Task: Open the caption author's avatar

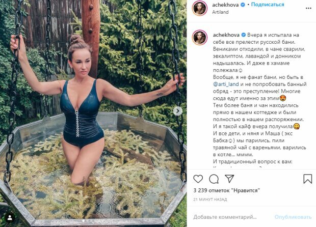Action: coord(199,38)
